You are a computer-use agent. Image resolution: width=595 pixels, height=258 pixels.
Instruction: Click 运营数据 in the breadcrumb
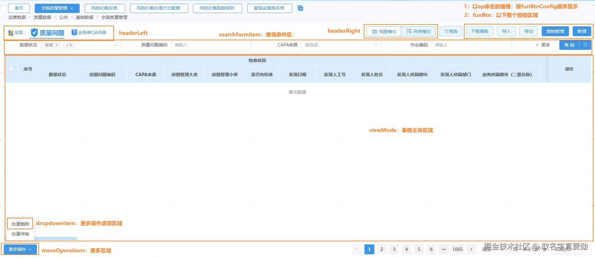(17, 17)
